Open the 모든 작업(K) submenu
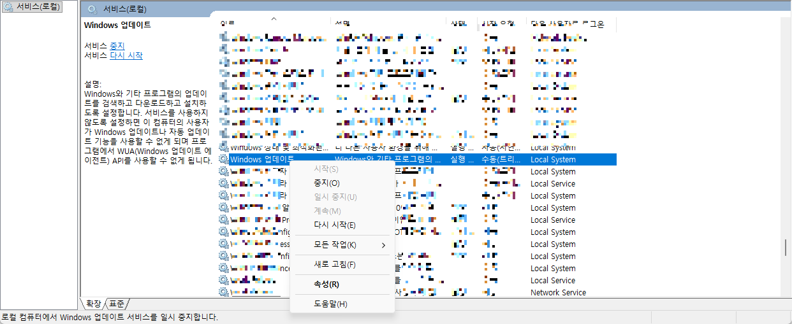 click(x=342, y=245)
